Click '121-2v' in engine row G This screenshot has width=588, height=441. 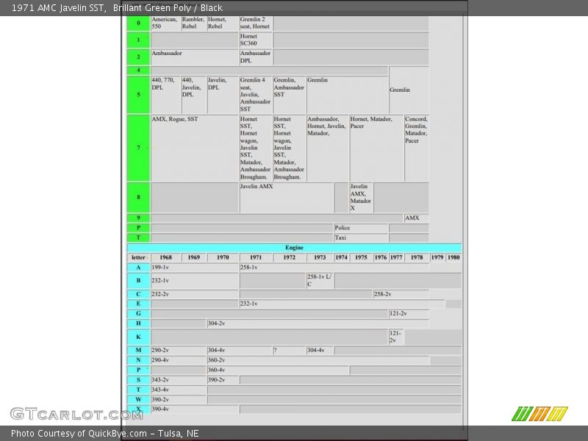pyautogui.click(x=409, y=314)
